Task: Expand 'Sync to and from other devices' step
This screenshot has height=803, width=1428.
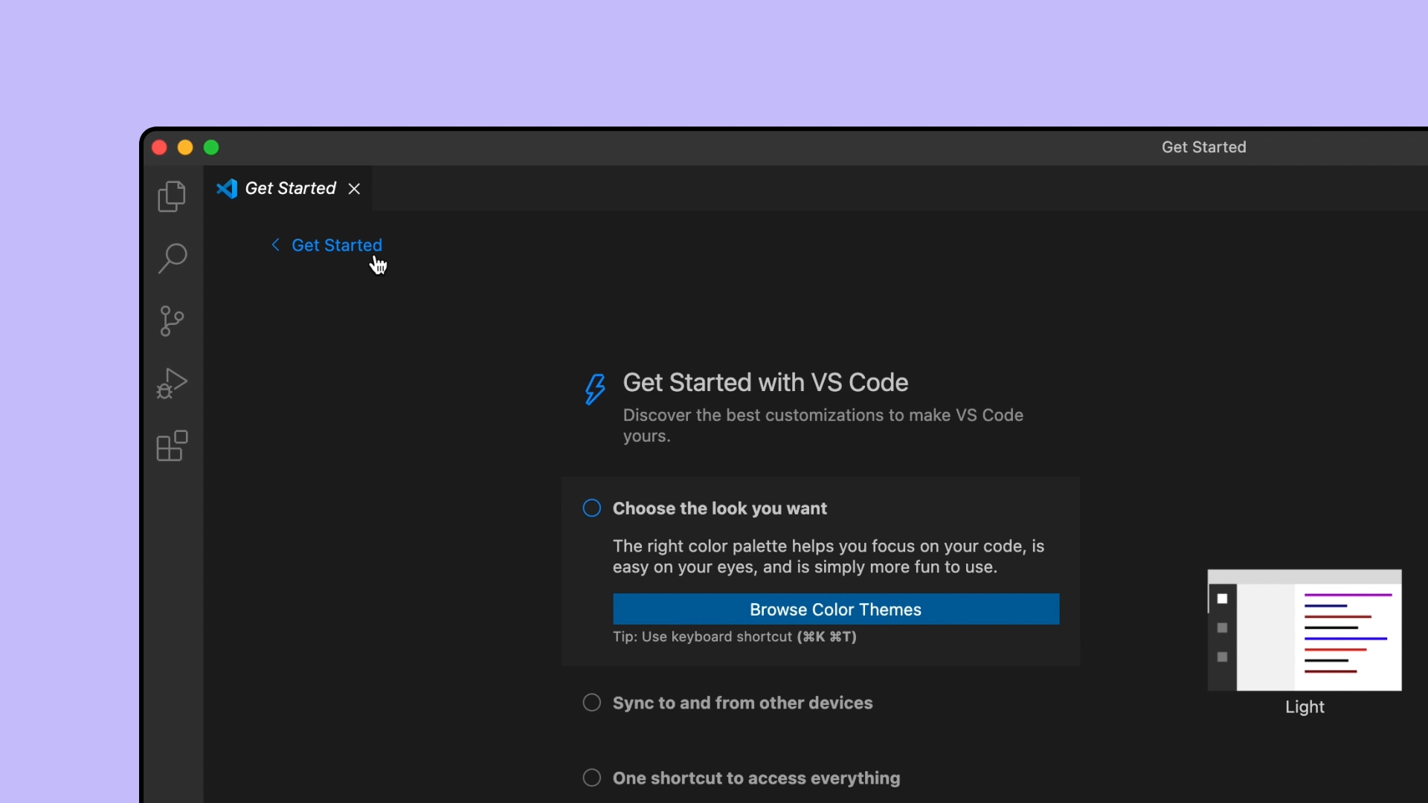Action: pyautogui.click(x=742, y=703)
